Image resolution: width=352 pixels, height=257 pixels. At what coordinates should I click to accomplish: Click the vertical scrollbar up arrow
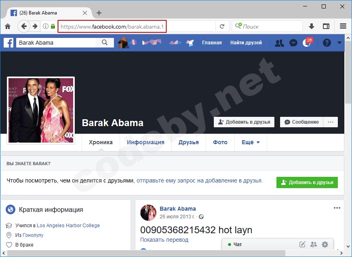[348, 38]
